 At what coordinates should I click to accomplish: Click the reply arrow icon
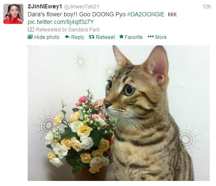coord(67,37)
